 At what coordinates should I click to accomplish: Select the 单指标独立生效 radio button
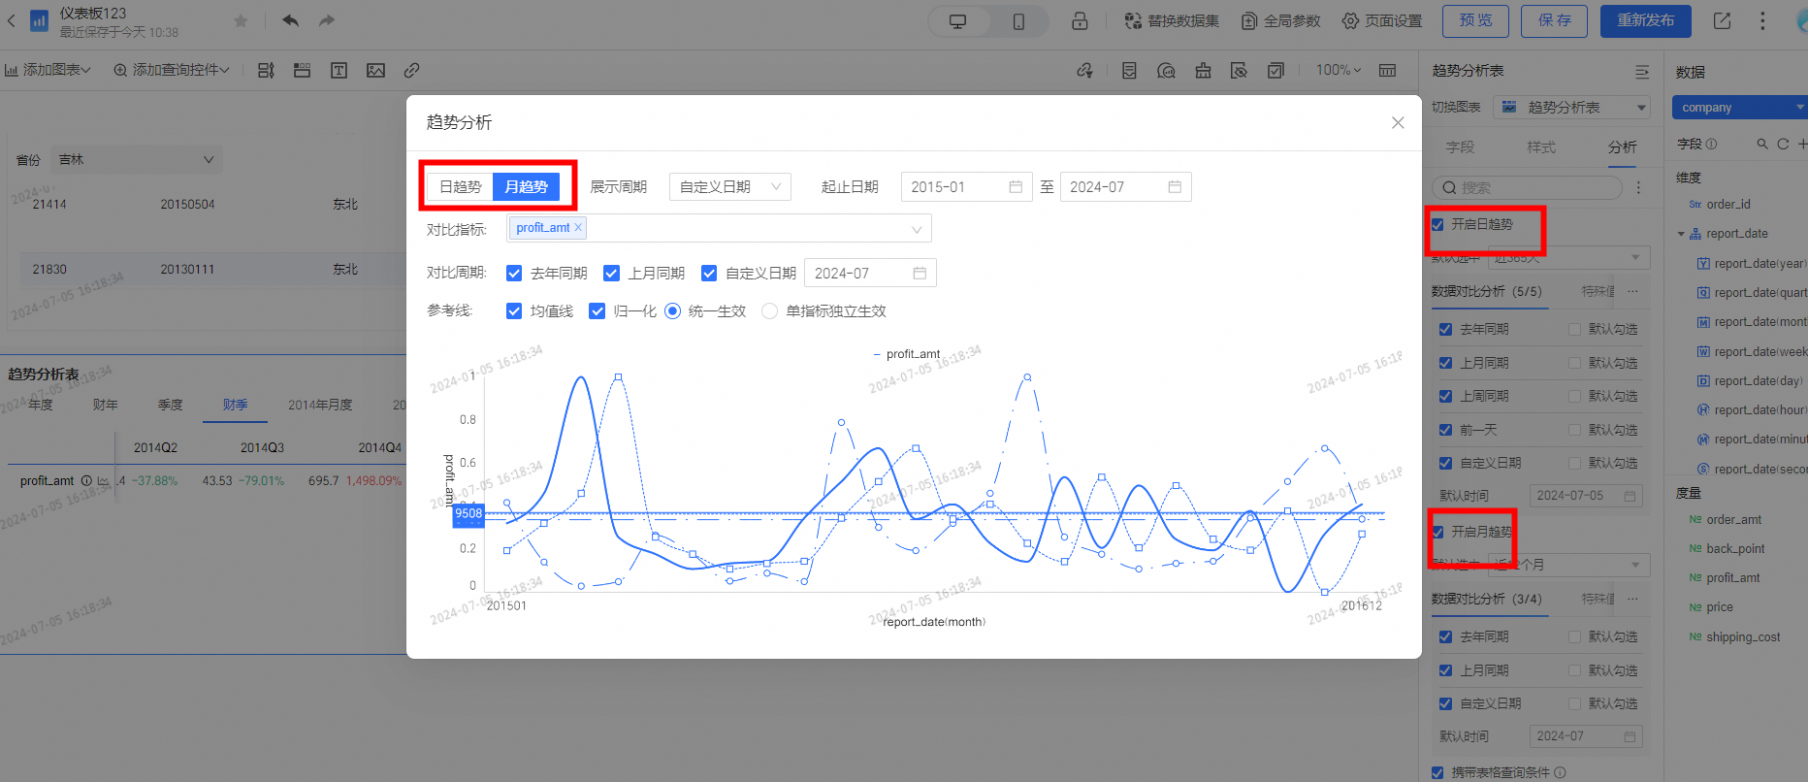(769, 311)
